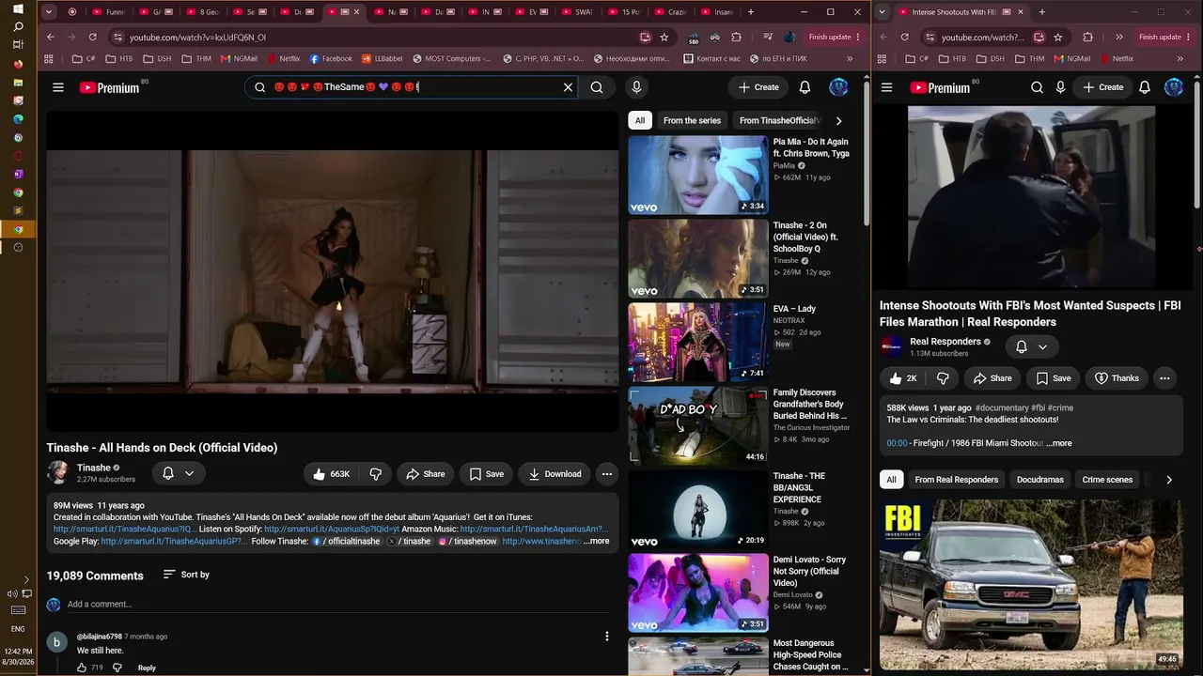This screenshot has width=1203, height=676.
Task: Show next filter chips arrow in right window
Action: (x=1168, y=480)
